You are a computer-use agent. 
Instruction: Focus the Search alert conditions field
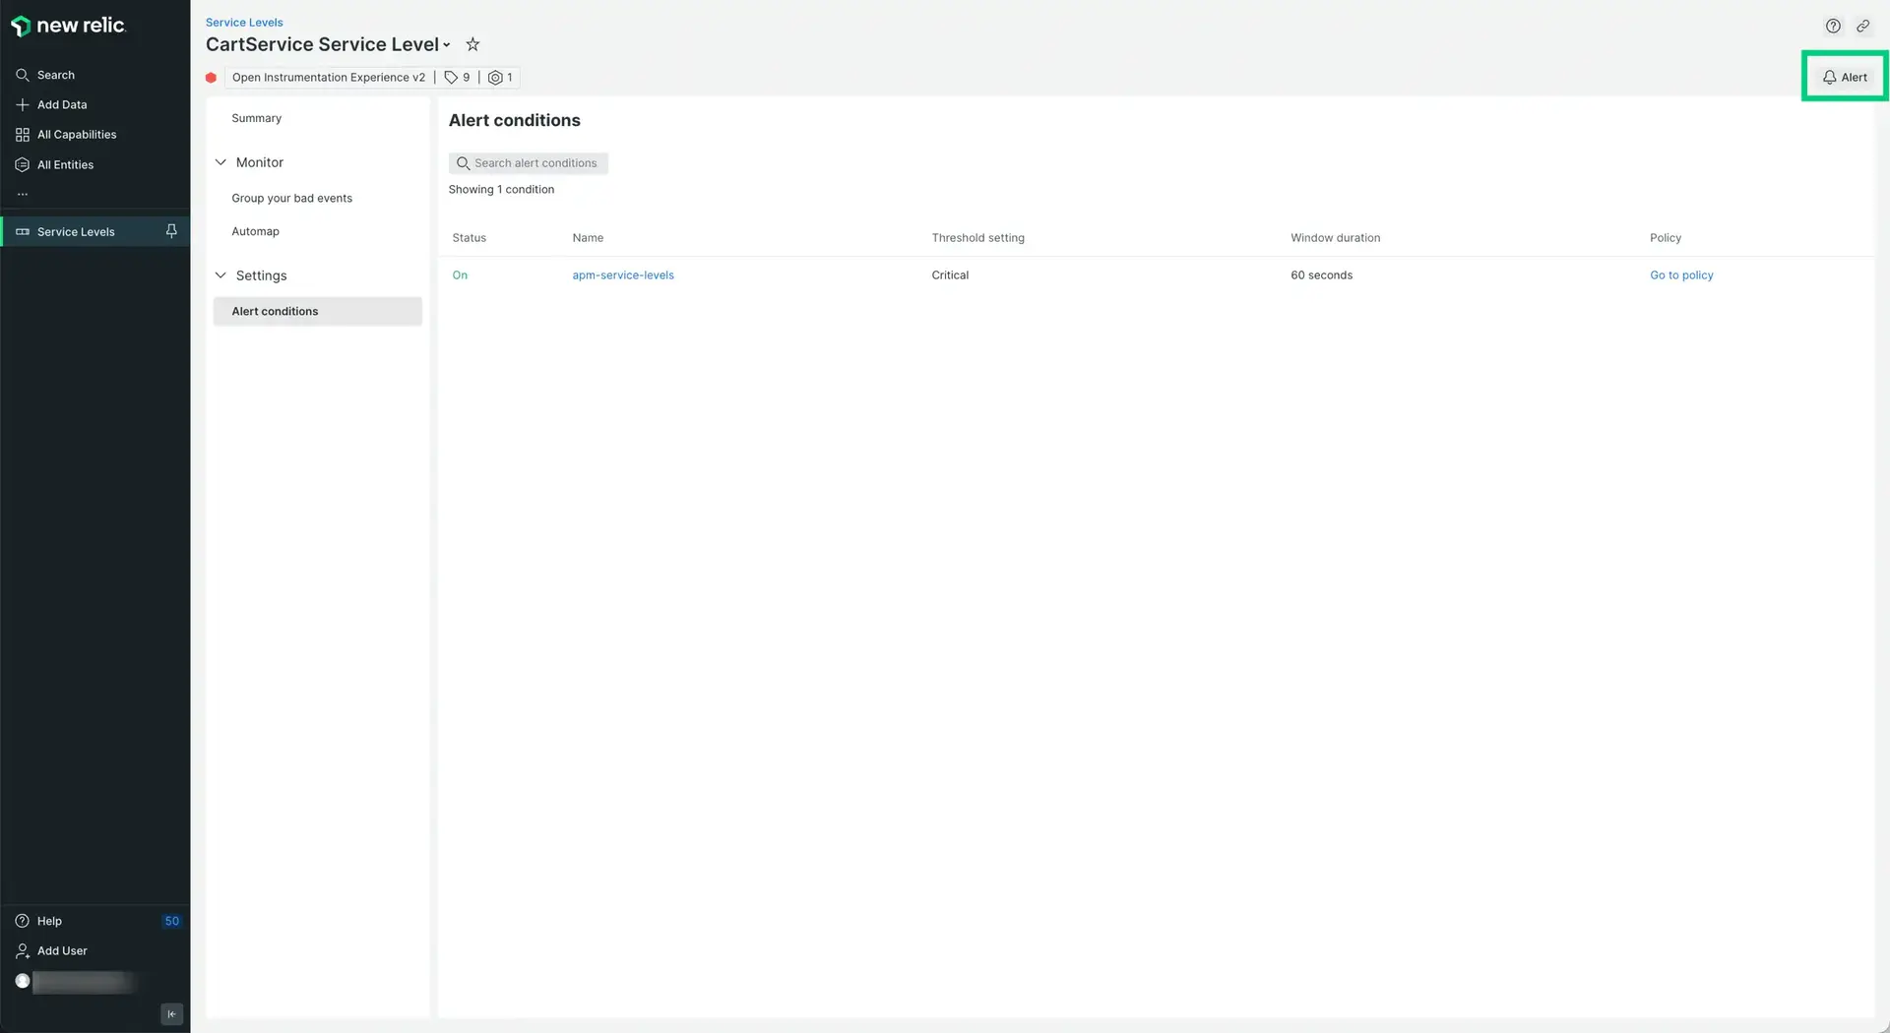[534, 163]
